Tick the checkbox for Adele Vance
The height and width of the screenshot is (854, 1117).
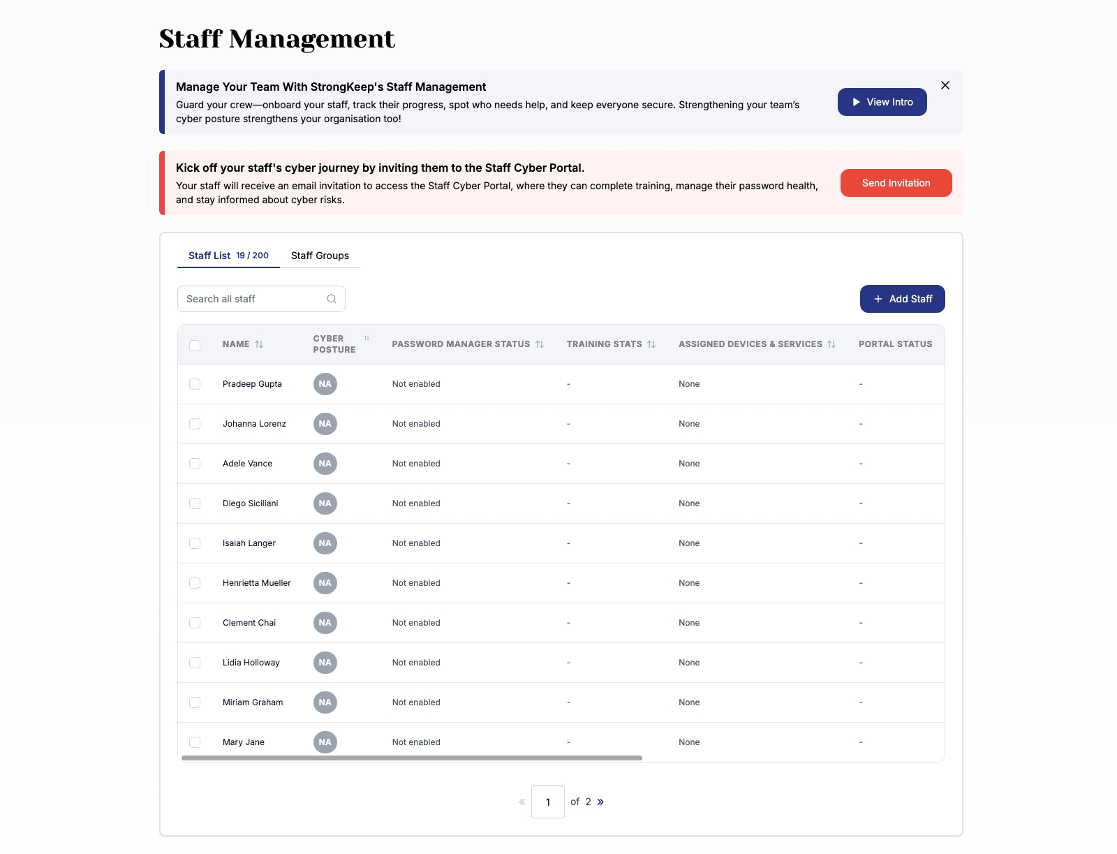pos(195,464)
